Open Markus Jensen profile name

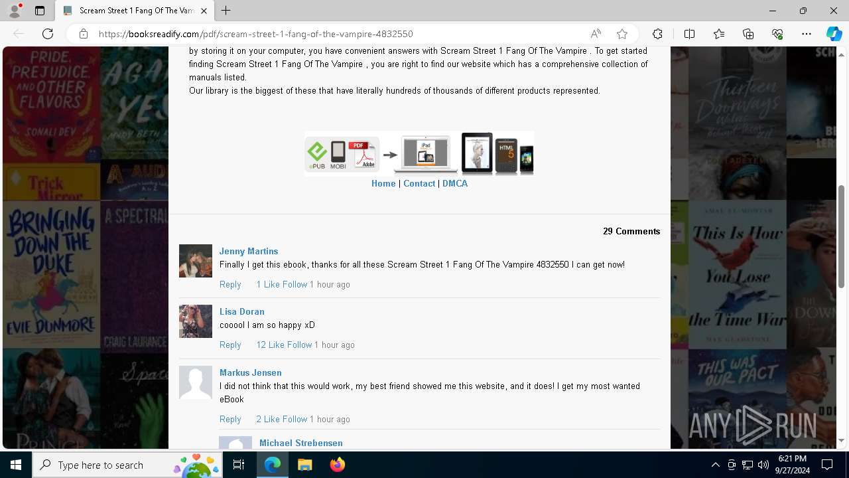pyautogui.click(x=251, y=372)
